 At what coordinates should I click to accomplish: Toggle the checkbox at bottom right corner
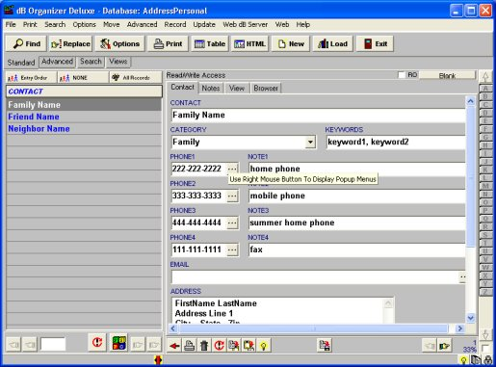pos(485,349)
